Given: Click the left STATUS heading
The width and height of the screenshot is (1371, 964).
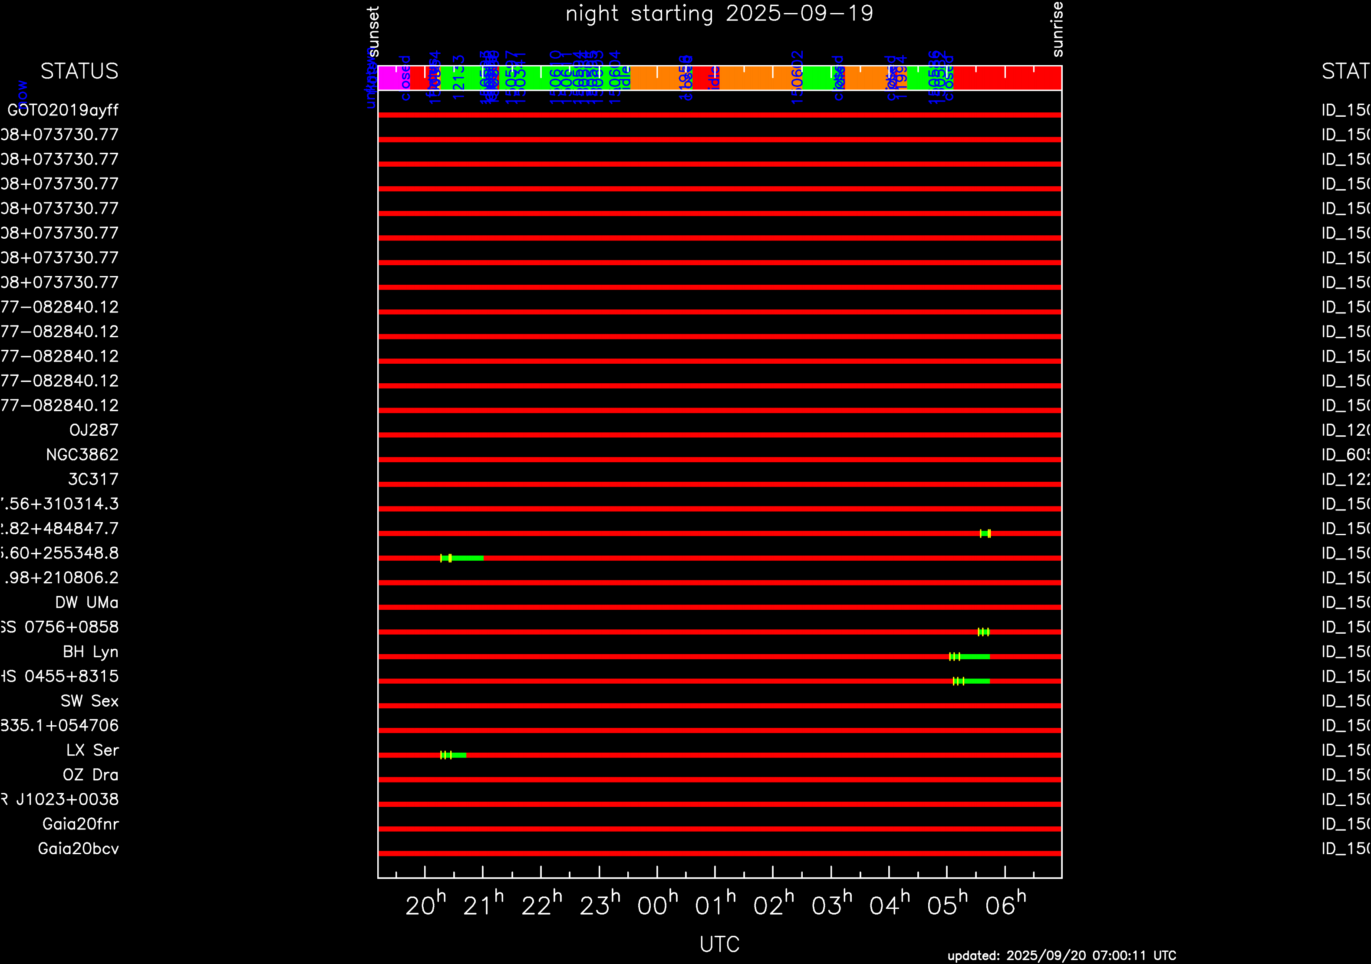Looking at the screenshot, I should click(79, 71).
